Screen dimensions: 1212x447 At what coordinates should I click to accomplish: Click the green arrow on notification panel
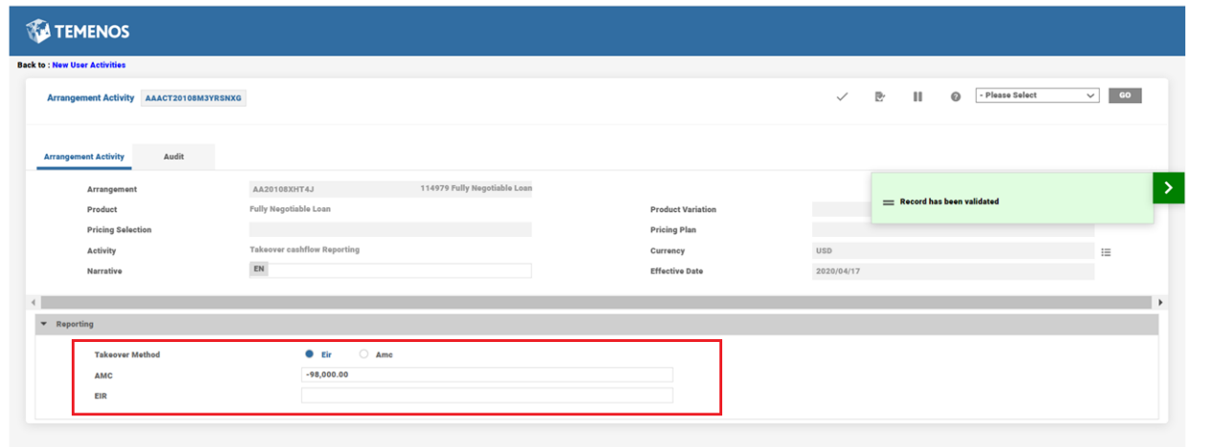click(1168, 188)
